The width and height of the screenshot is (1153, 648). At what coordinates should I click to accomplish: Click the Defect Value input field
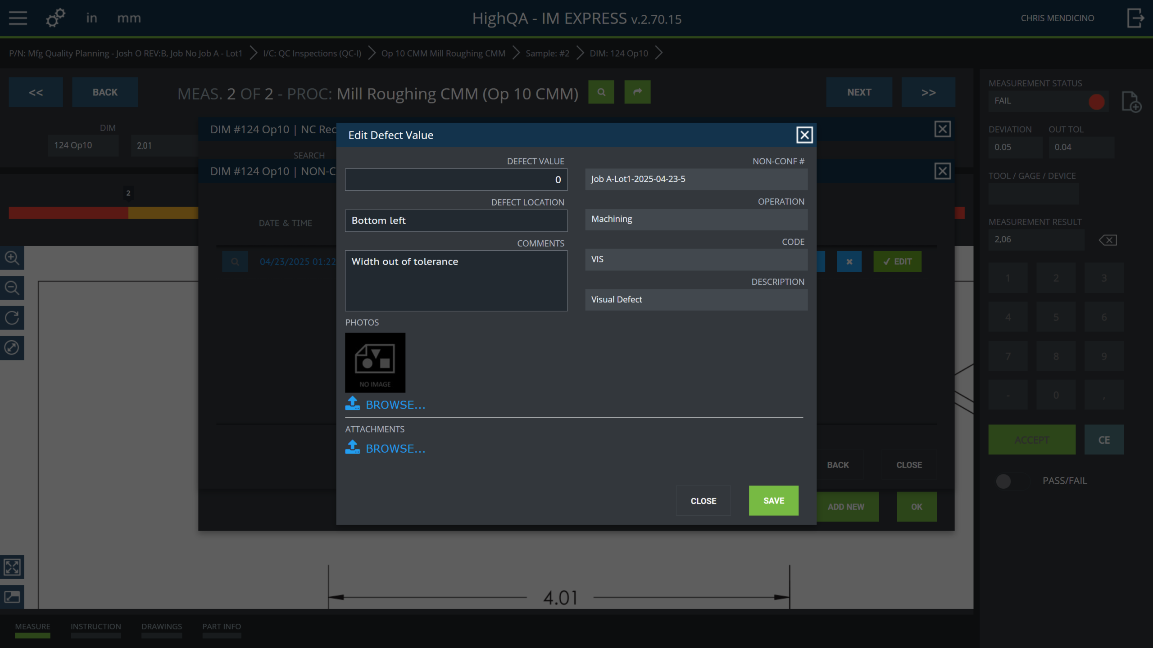456,180
